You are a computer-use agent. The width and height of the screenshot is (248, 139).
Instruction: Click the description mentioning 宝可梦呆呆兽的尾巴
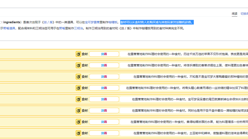coord(190,99)
